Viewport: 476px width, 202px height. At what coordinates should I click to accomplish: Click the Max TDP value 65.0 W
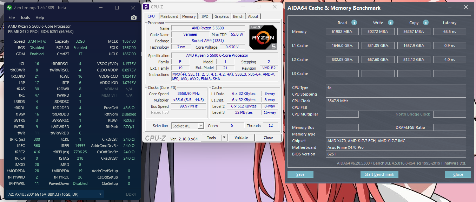click(237, 35)
